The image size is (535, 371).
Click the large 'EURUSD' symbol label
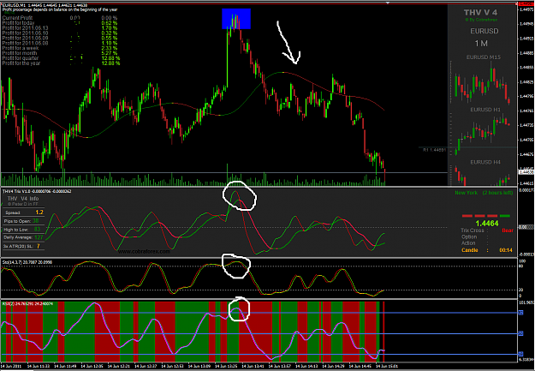(484, 31)
